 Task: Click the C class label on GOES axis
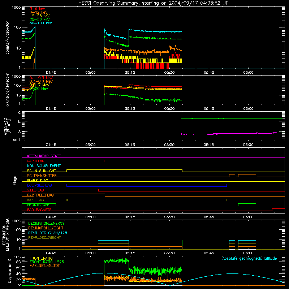[x=20, y=113]
